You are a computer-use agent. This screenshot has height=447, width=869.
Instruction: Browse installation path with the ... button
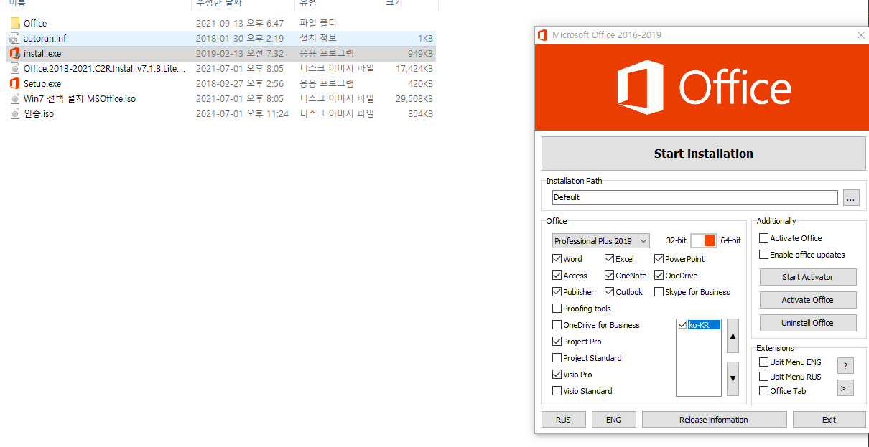852,198
